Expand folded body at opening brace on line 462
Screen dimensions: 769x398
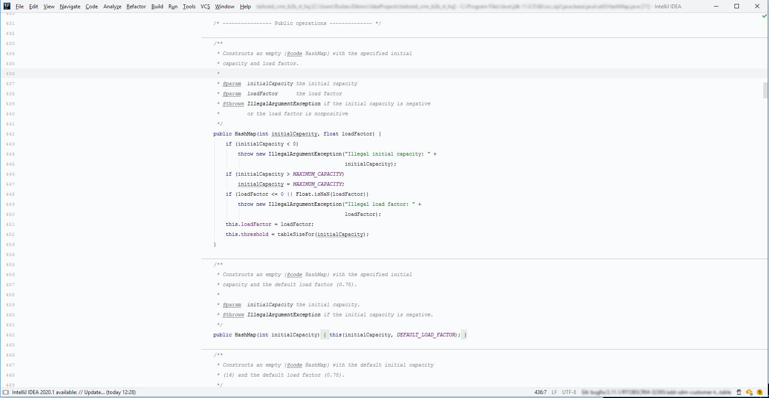325,335
